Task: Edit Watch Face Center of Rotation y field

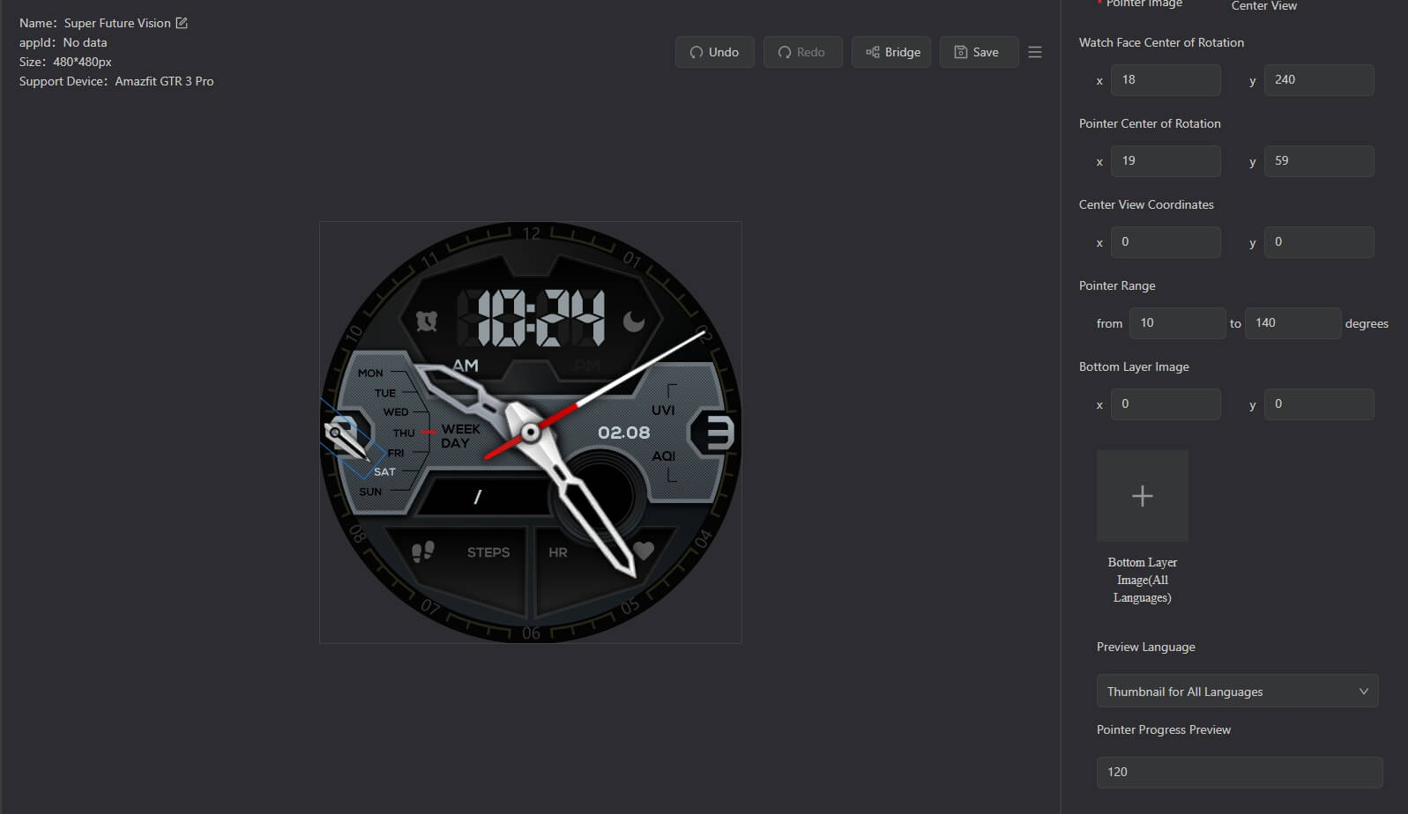Action: (1319, 80)
